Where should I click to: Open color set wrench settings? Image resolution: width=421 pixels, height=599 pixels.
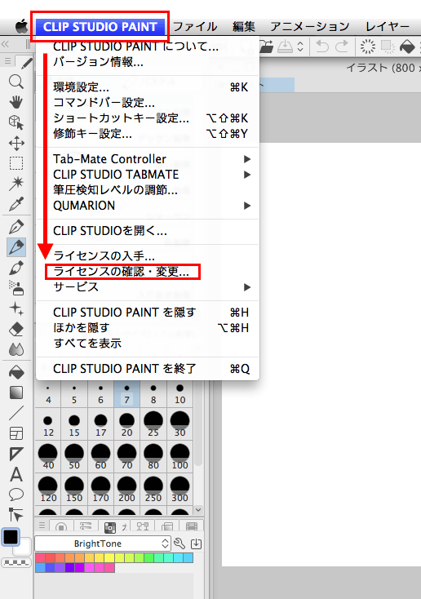click(180, 544)
